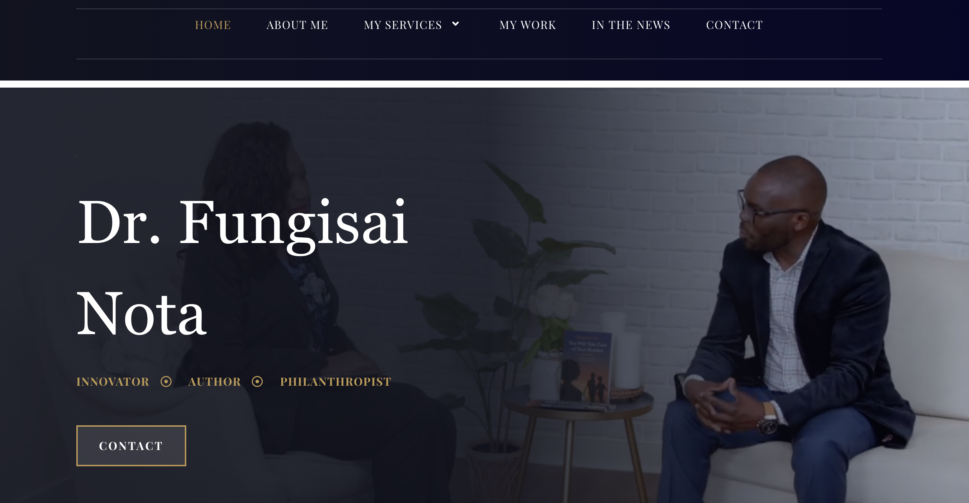Click the potted plant in background video
The height and width of the screenshot is (503, 969).
[515, 301]
